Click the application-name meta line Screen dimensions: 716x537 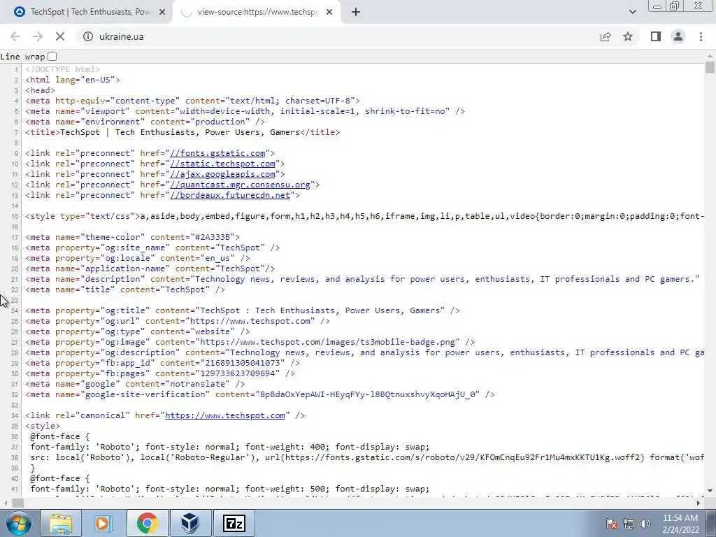click(x=150, y=269)
